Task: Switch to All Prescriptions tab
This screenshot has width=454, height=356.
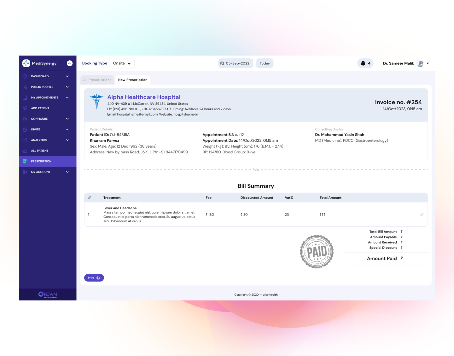Action: (97, 80)
